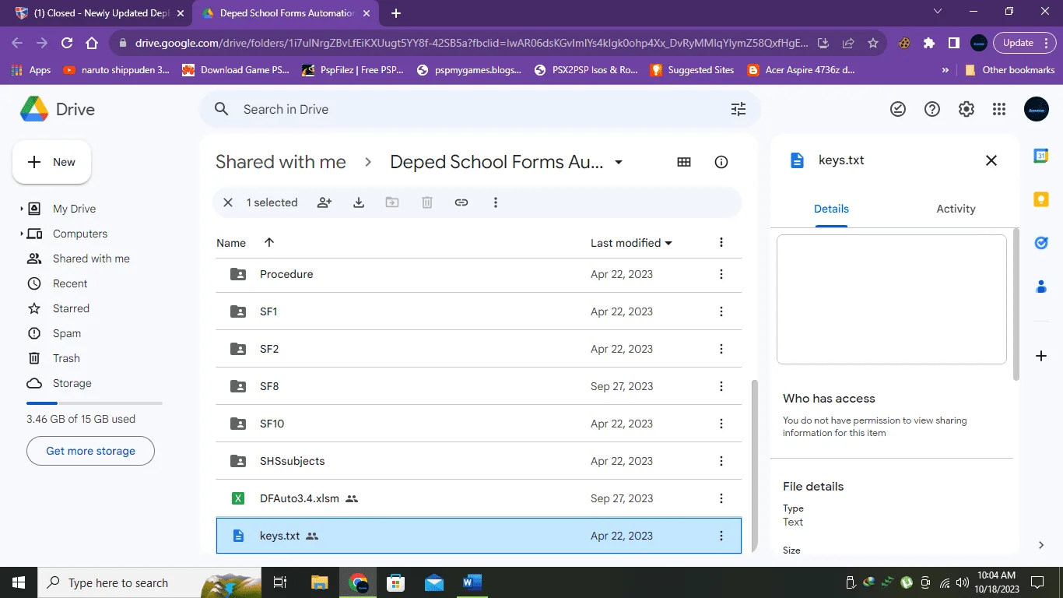Open Google apps grid launcher
Image resolution: width=1063 pixels, height=598 pixels.
pyautogui.click(x=999, y=109)
